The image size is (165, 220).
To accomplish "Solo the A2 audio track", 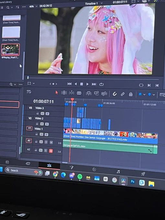I will tap(46, 150).
